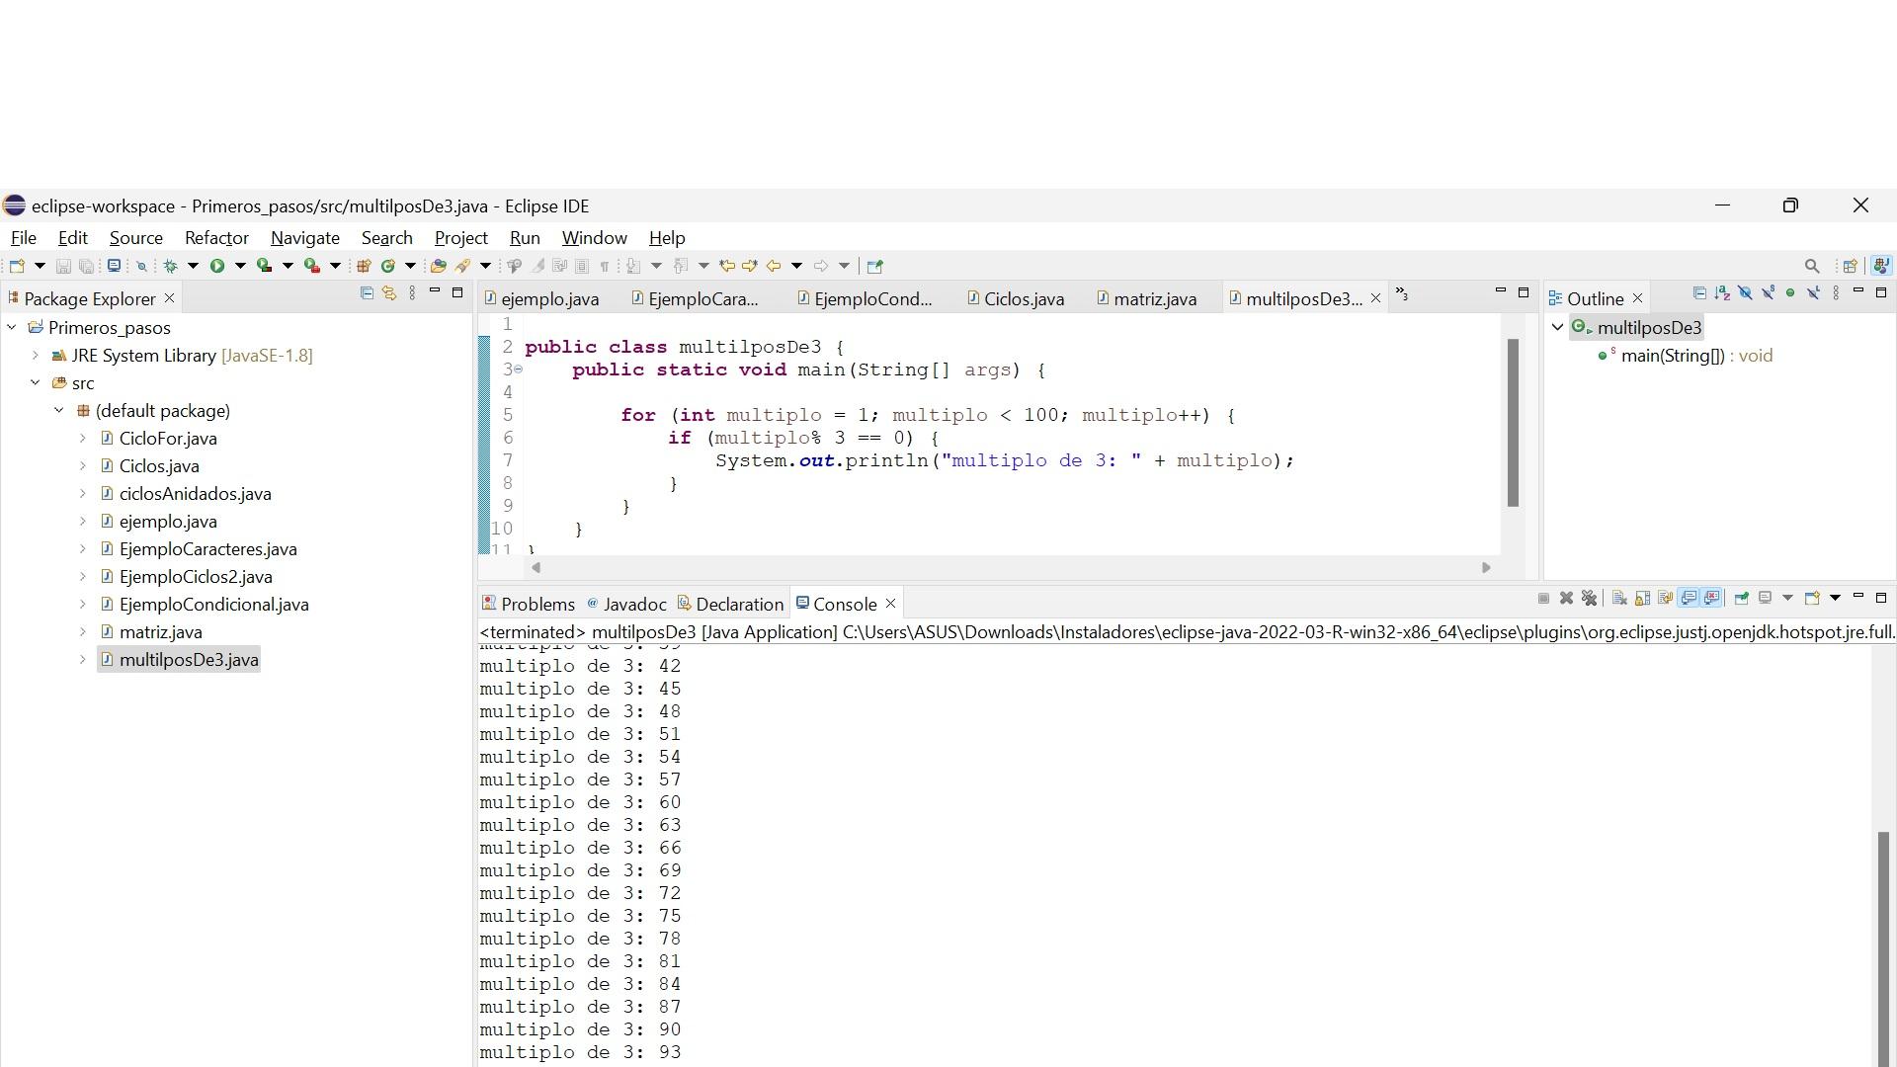Minimize the Console panel

tap(1858, 596)
